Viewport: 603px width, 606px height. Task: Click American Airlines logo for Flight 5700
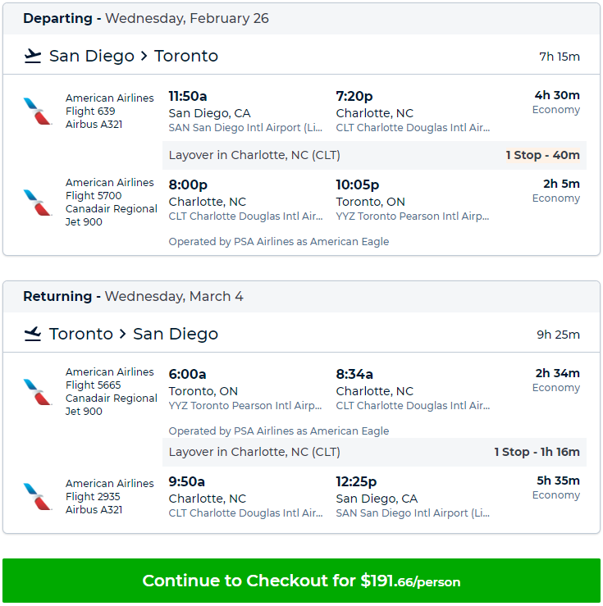38,203
